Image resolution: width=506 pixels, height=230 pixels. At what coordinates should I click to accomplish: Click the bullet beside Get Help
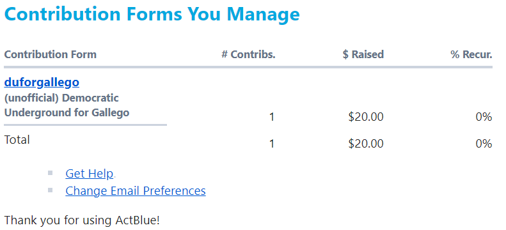[50, 173]
